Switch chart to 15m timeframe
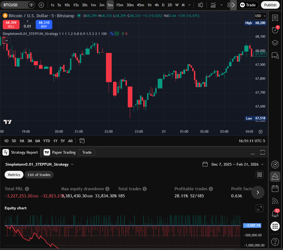The width and height of the screenshot is (283, 250). coord(120,5)
